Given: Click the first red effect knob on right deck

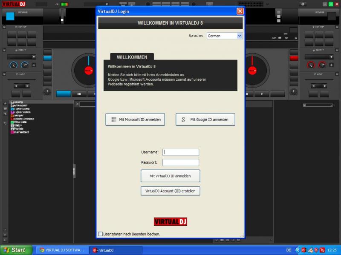Looking at the screenshot, I should coord(311,65).
